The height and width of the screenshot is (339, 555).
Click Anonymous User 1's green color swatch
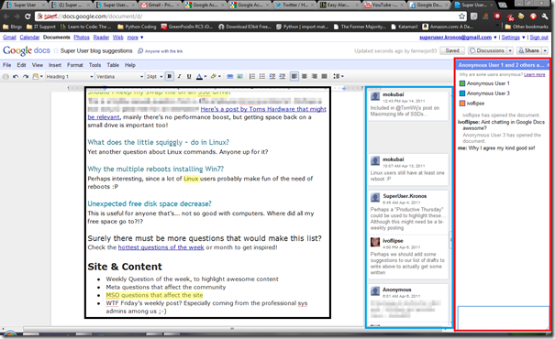pos(462,83)
